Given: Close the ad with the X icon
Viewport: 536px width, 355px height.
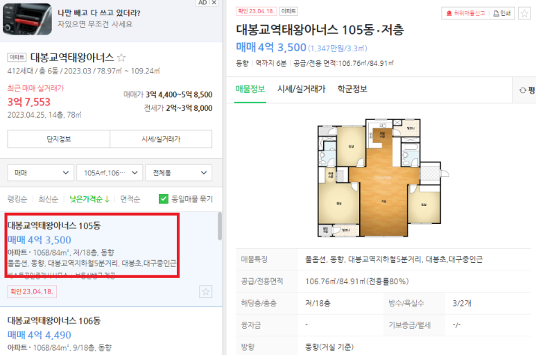Looking at the screenshot, I should pos(214,3).
